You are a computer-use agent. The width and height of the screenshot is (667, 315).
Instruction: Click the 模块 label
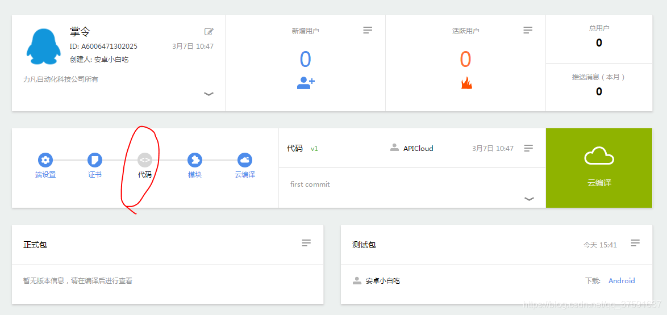coord(195,175)
